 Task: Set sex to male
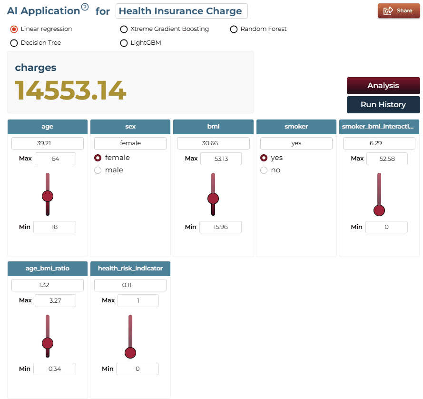pos(98,170)
